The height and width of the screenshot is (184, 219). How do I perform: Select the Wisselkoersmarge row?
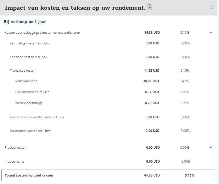(108, 103)
